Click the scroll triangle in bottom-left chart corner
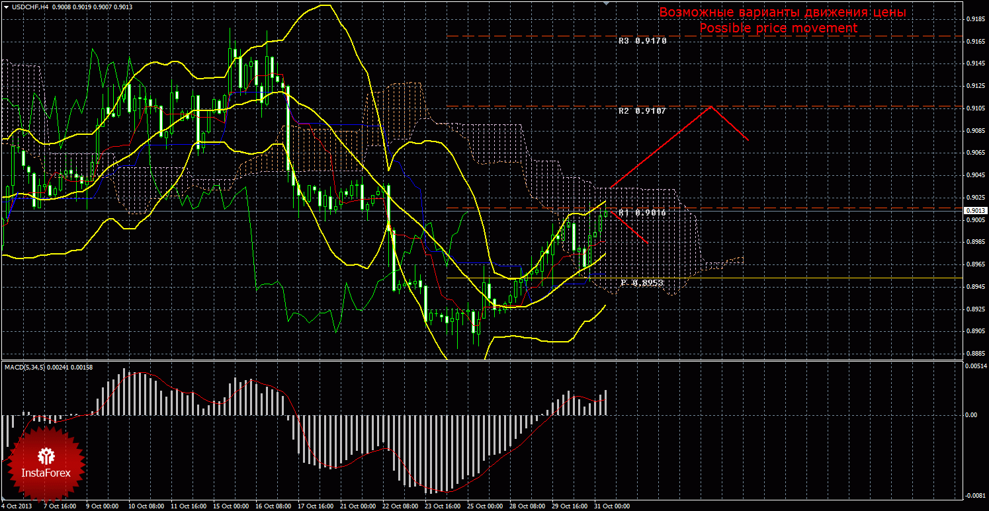Image resolution: width=989 pixels, height=511 pixels. coord(3,498)
